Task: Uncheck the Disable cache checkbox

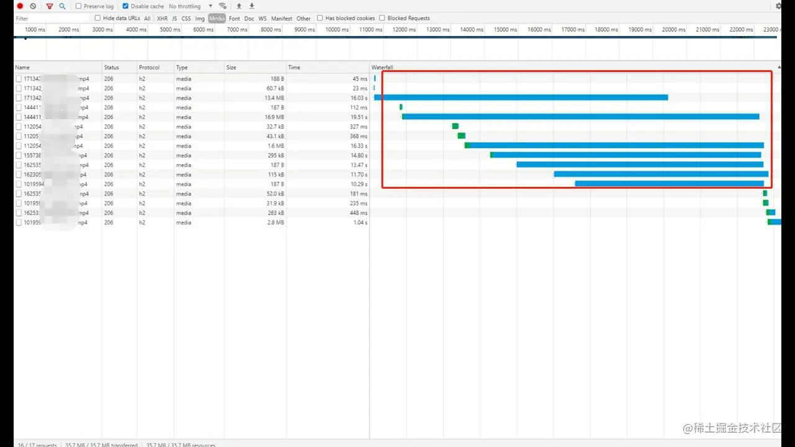Action: 125,6
